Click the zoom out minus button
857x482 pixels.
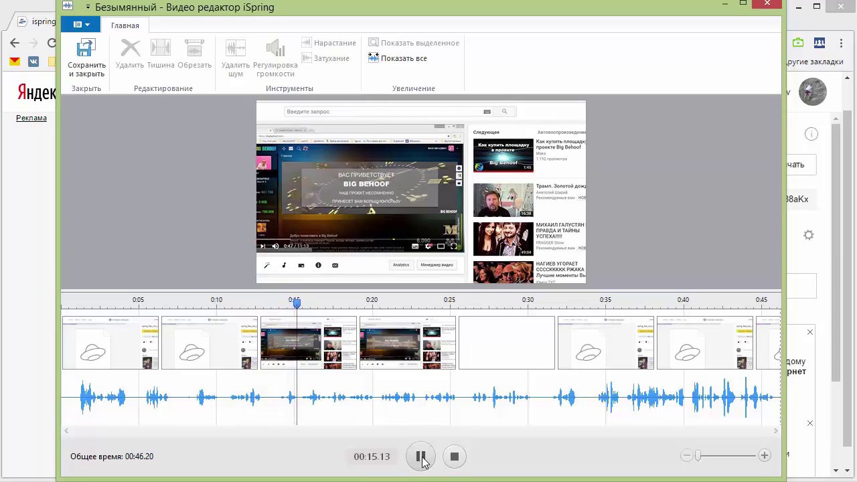[x=686, y=455]
